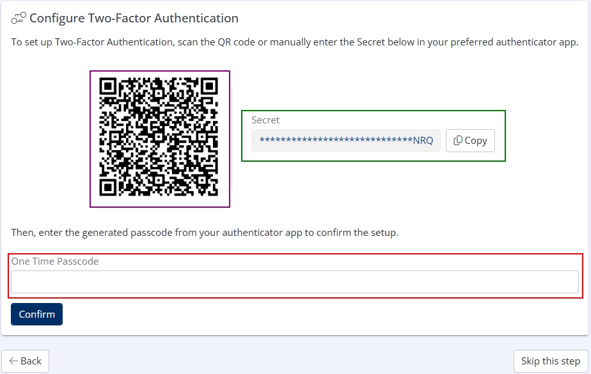The width and height of the screenshot is (591, 374).
Task: Skip this step of the setup
Action: (550, 361)
